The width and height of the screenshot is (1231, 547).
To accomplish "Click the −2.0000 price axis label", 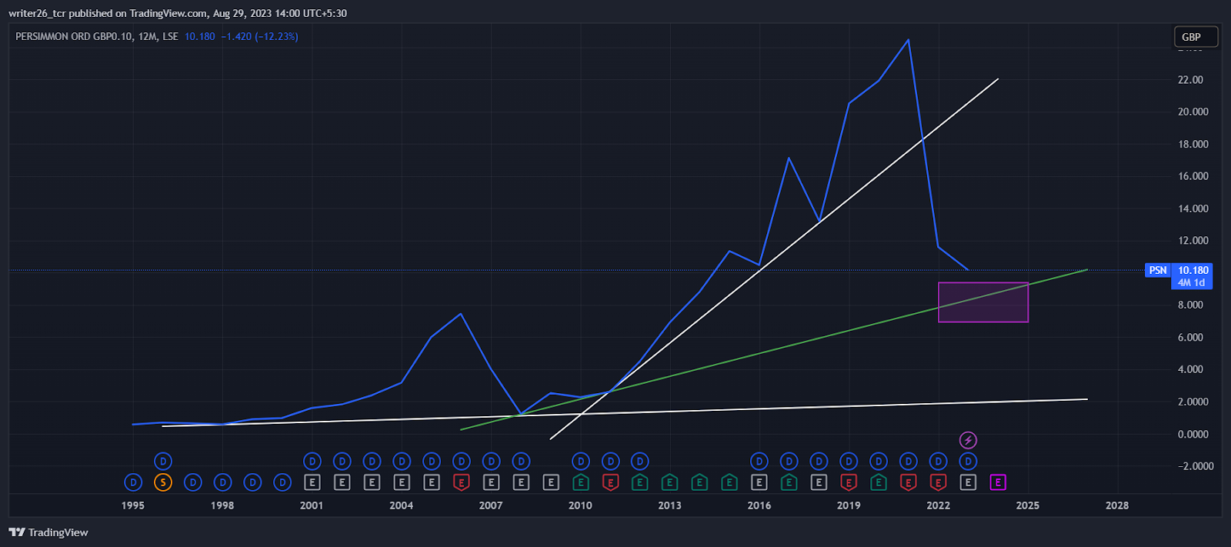I will [1196, 466].
